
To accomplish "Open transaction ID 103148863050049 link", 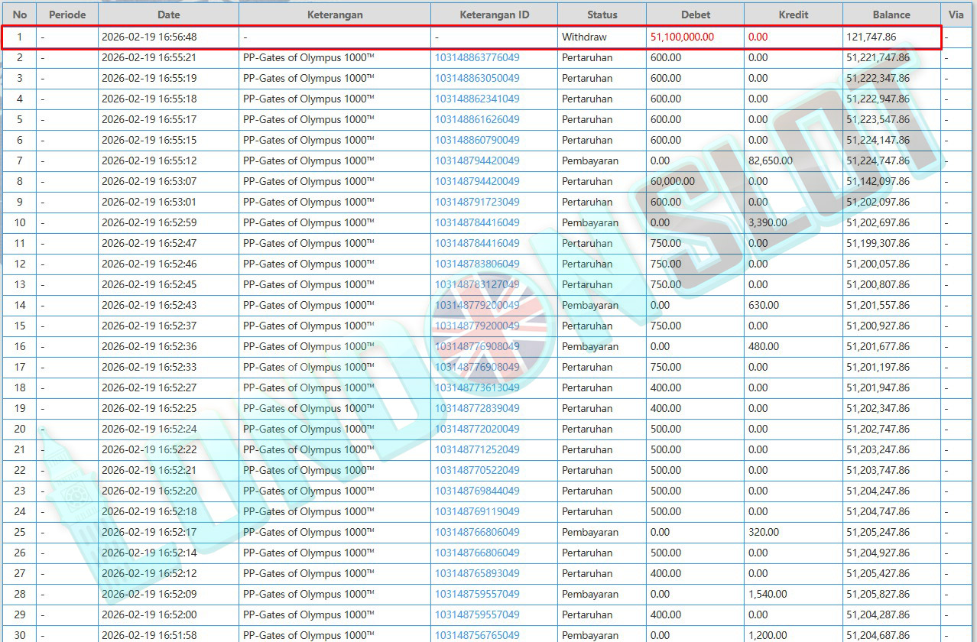I will [477, 78].
